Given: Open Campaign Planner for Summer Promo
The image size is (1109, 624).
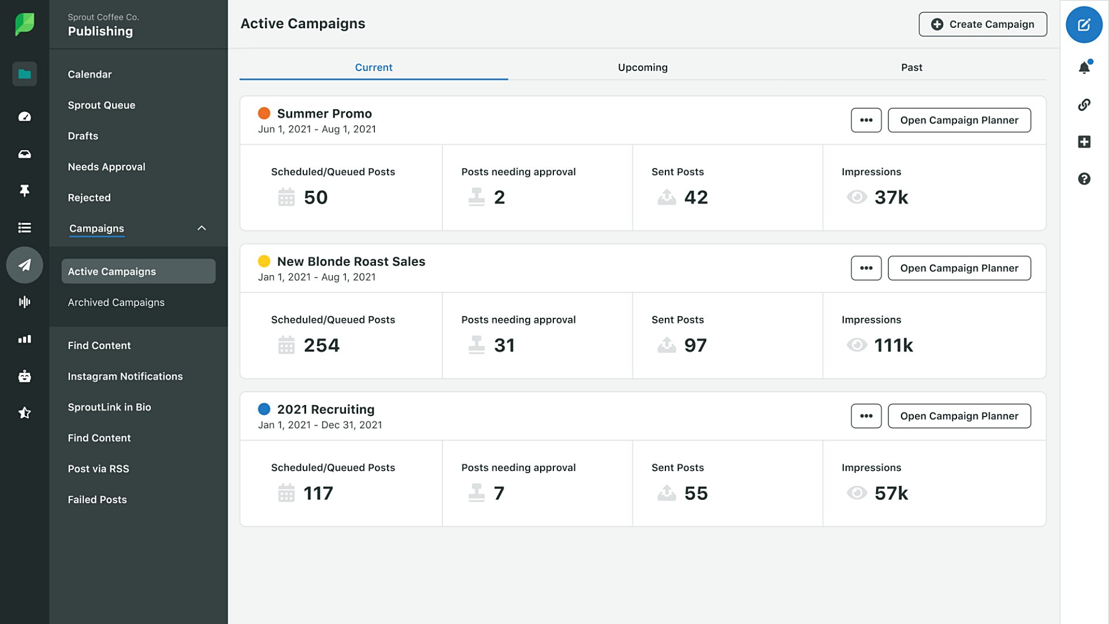Looking at the screenshot, I should (x=959, y=120).
